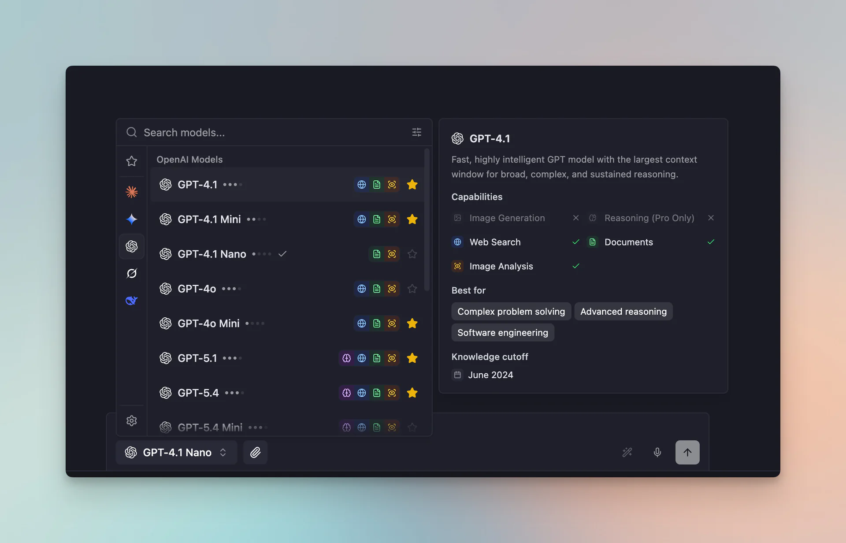The height and width of the screenshot is (543, 846).
Task: Open the model filter options icon
Action: click(x=416, y=132)
